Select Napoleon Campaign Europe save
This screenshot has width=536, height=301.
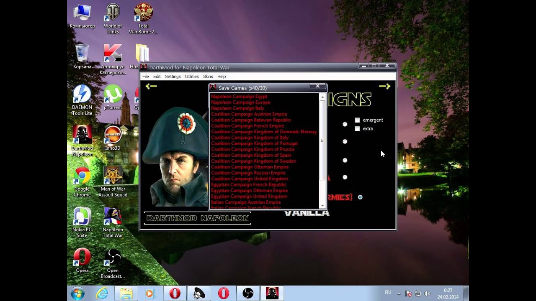point(240,102)
